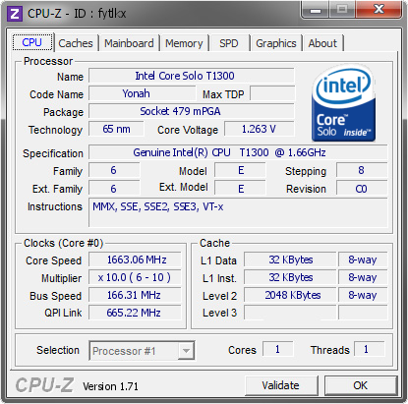Screen dimensions: 408x404
Task: Click the Level 2 size 2048 KBytes
Action: click(x=290, y=295)
